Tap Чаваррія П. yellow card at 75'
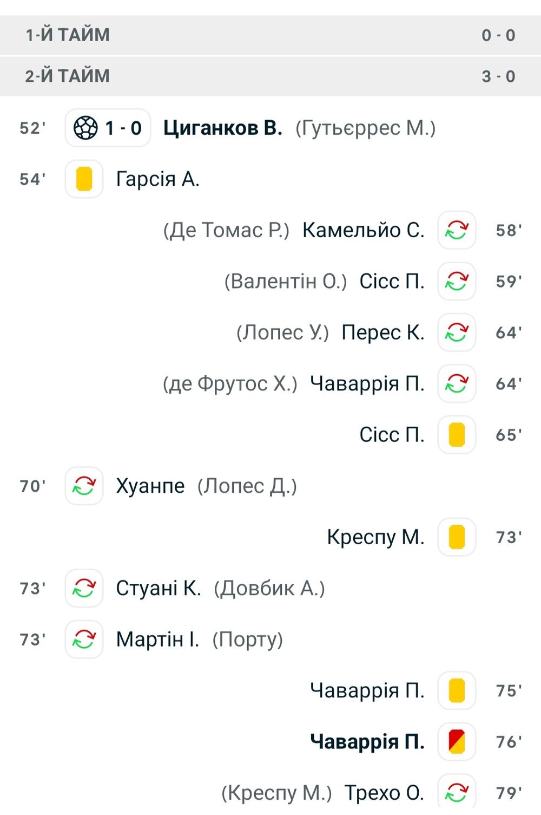 coord(457,690)
